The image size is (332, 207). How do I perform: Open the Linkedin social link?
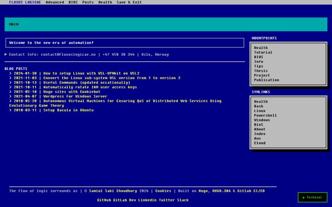(x=148, y=200)
